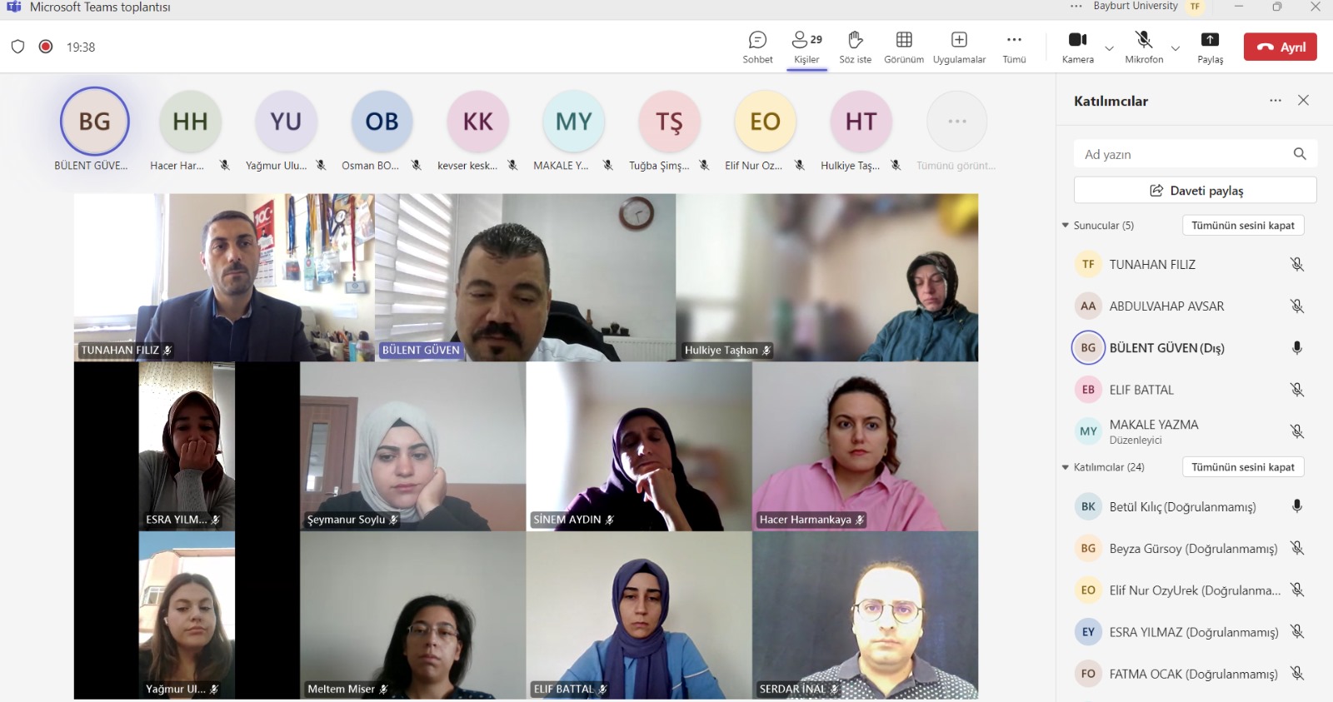Toggle ELIF BATTAL microphone icon in list
The height and width of the screenshot is (702, 1333).
pos(1296,390)
